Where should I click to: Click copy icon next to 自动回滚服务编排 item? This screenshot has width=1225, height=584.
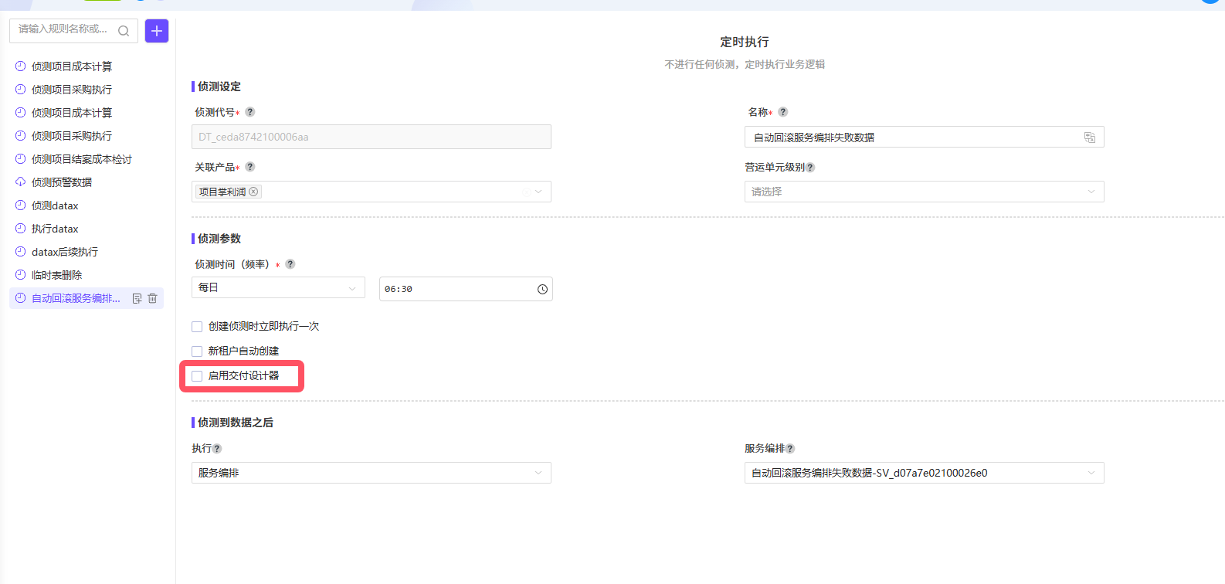tap(137, 298)
